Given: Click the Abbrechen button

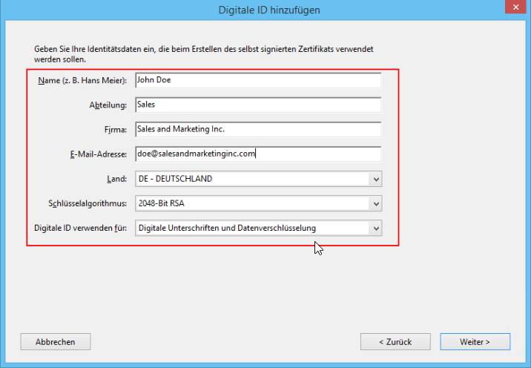Looking at the screenshot, I should coord(56,341).
